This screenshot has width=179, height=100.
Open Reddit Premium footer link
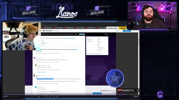pyautogui.click(x=90, y=41)
